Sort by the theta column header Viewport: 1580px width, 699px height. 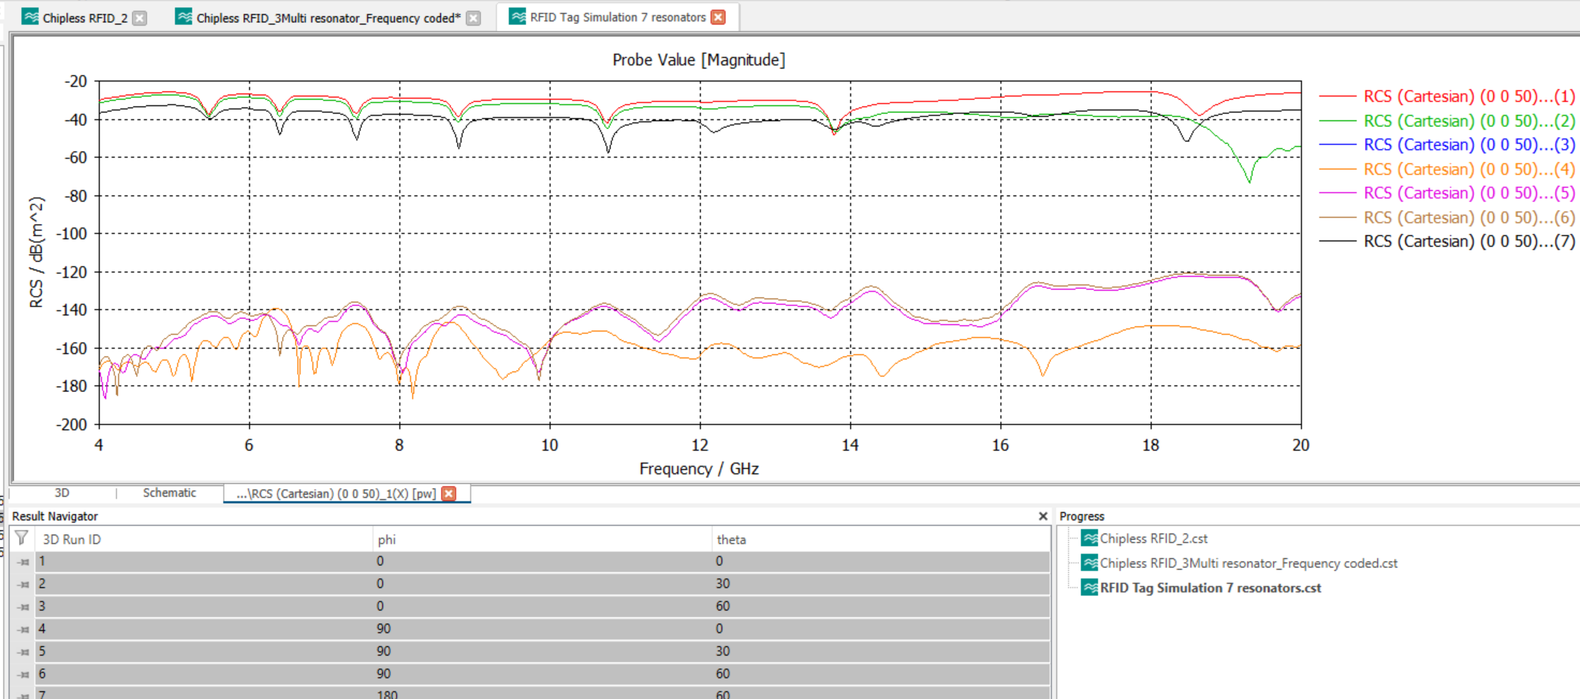click(x=731, y=539)
